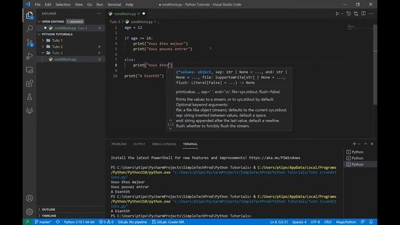The height and width of the screenshot is (225, 400).
Task: Open Run and Debug view
Action: coord(29,56)
